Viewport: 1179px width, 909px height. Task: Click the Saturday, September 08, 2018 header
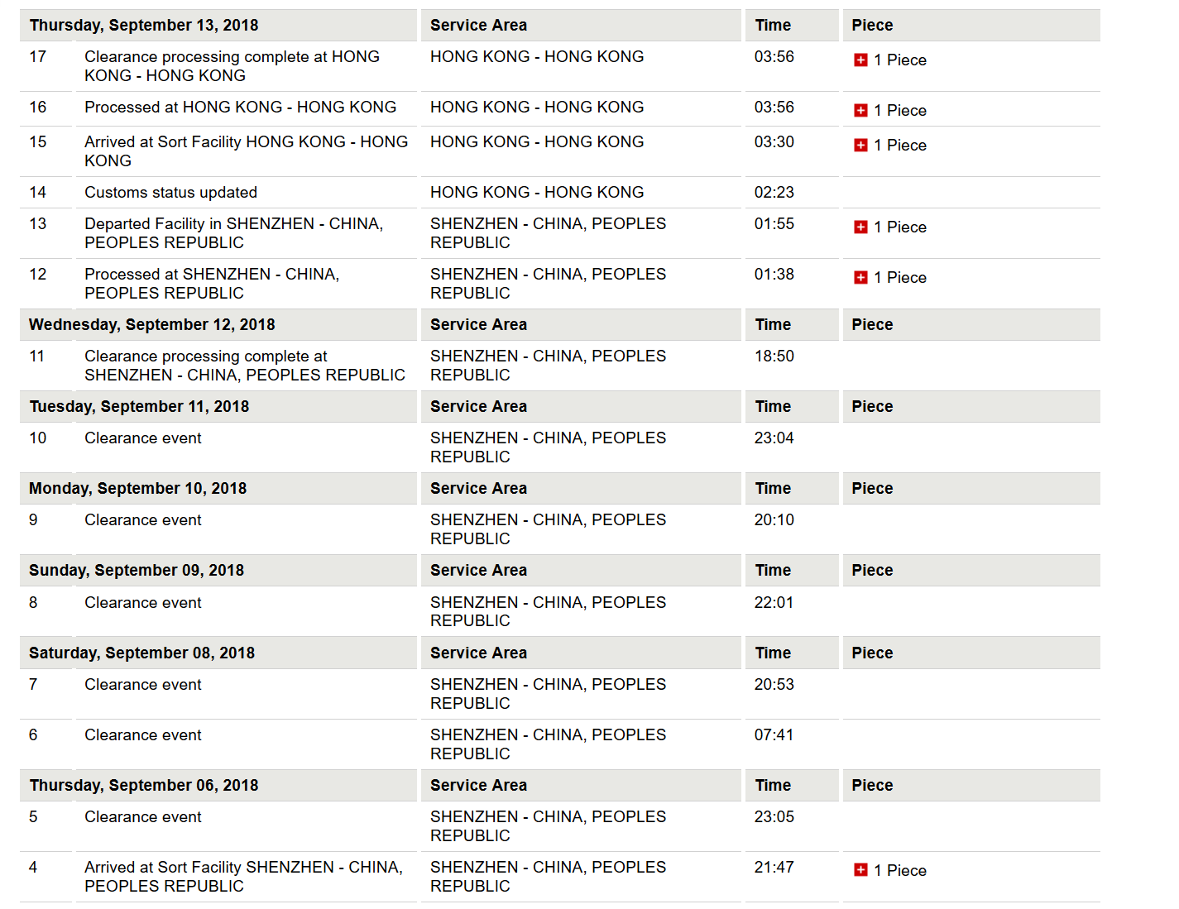pos(142,653)
